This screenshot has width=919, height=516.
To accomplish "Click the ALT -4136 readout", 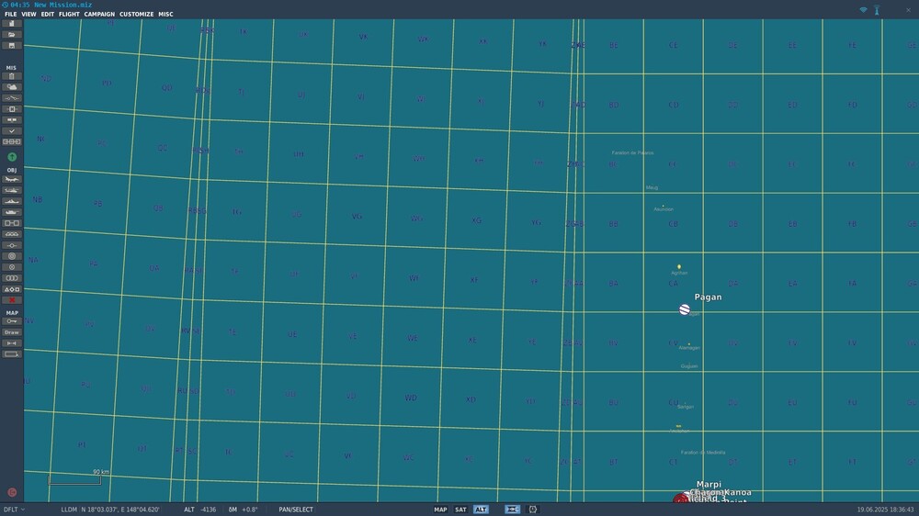I will pyautogui.click(x=199, y=510).
